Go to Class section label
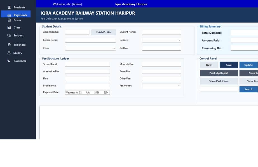This screenshot has width=258, height=167. coord(17,28)
